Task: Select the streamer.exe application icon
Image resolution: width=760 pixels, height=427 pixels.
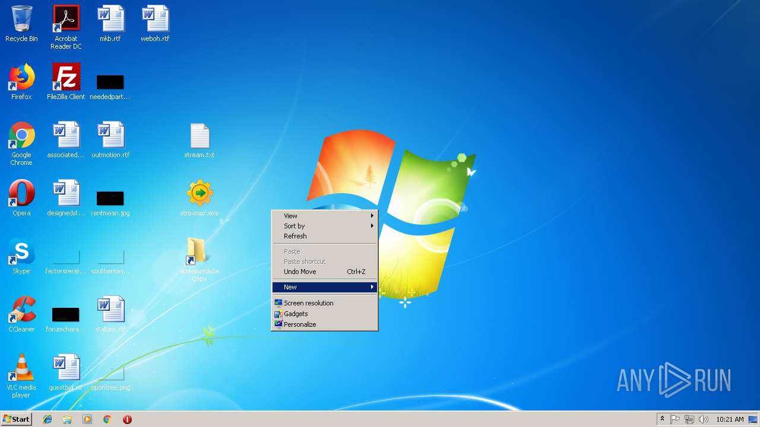Action: (x=199, y=198)
